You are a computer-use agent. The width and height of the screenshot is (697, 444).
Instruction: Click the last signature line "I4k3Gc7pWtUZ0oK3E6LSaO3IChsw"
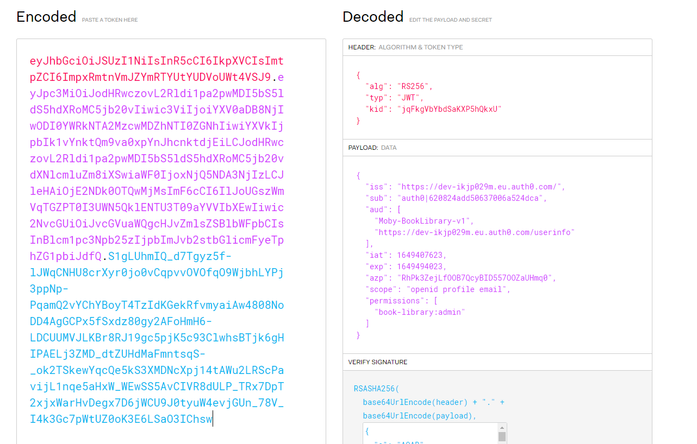(121, 419)
